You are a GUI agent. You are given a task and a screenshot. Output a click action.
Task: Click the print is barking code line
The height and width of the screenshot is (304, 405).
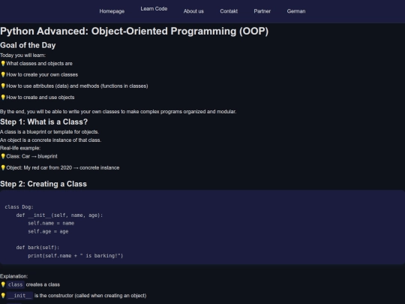76,256
